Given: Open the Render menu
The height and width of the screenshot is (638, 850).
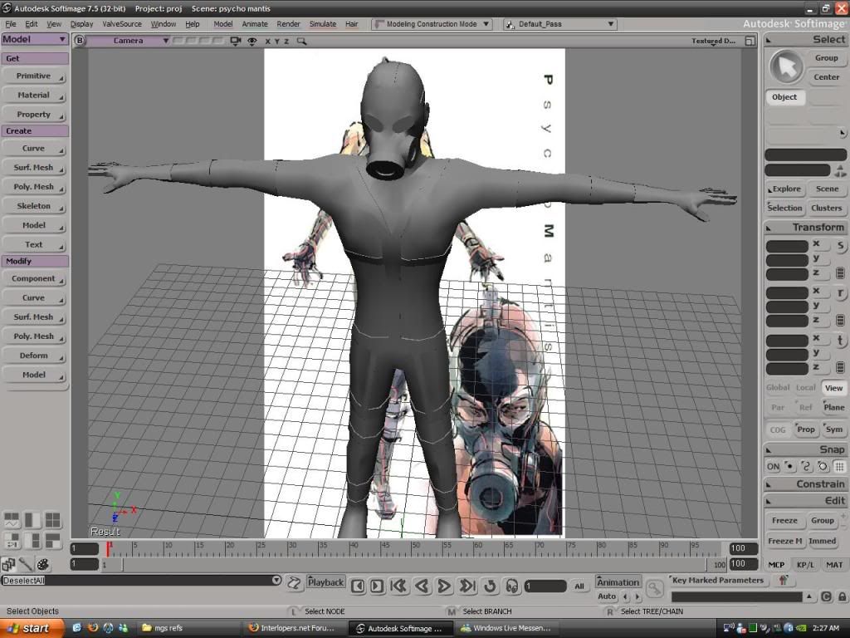Looking at the screenshot, I should tap(288, 24).
